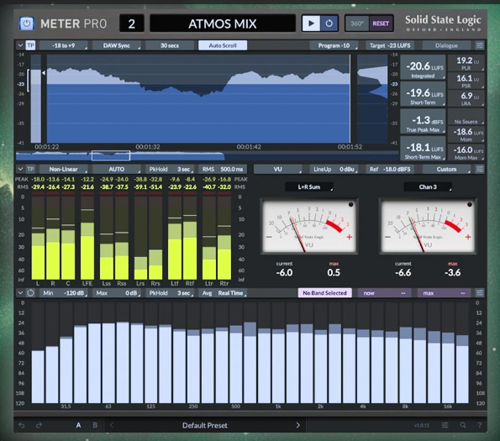Screen dimensions: 500x441
Task: Toggle TP button in loudness section
Action: (30, 45)
